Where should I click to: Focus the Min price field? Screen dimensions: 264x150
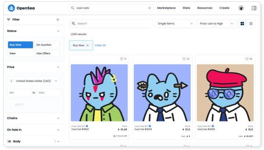(19, 92)
